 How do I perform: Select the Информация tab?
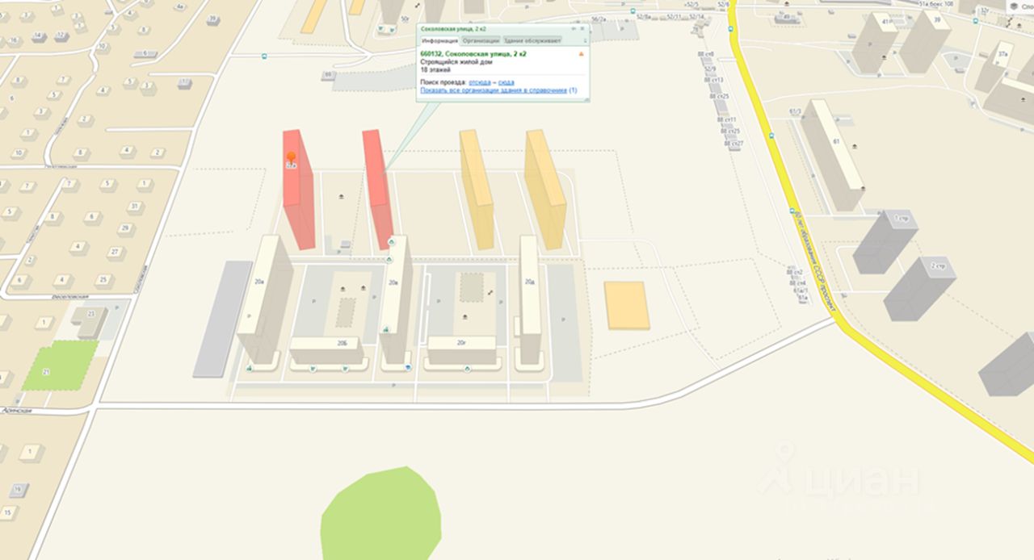coord(439,40)
